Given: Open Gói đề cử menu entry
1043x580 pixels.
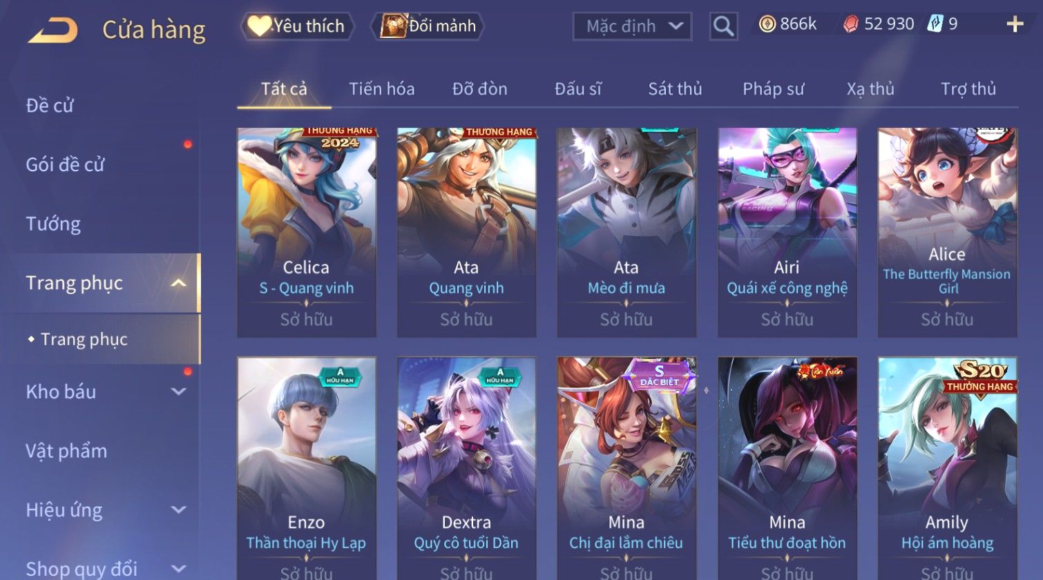Looking at the screenshot, I should click(x=65, y=164).
